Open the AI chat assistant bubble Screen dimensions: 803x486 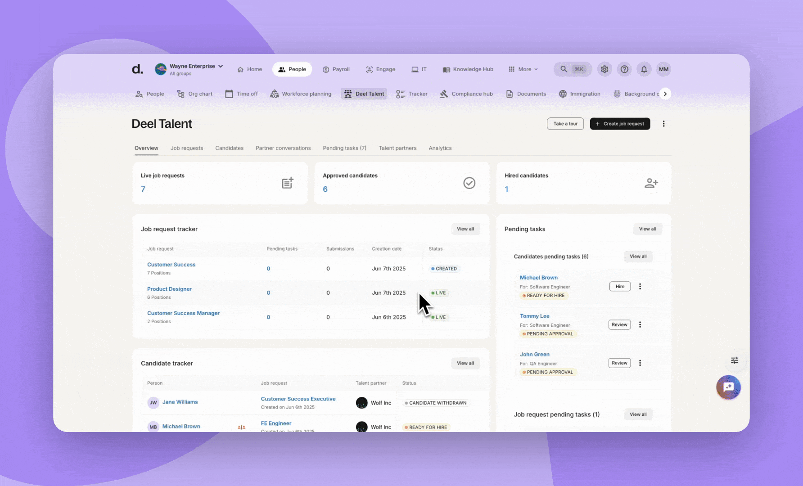(728, 387)
